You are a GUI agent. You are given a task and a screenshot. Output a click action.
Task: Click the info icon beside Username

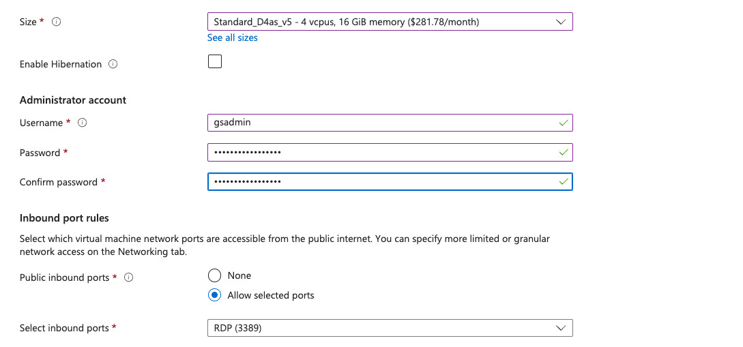tap(83, 123)
